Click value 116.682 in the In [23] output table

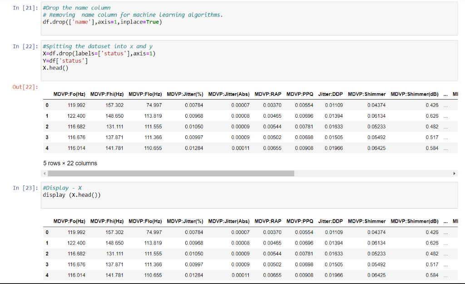point(76,254)
